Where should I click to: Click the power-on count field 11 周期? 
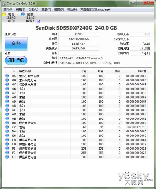[x=140, y=48]
